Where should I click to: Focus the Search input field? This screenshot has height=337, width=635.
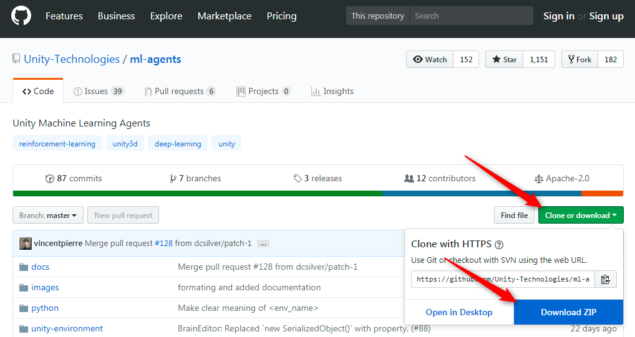coord(472,16)
